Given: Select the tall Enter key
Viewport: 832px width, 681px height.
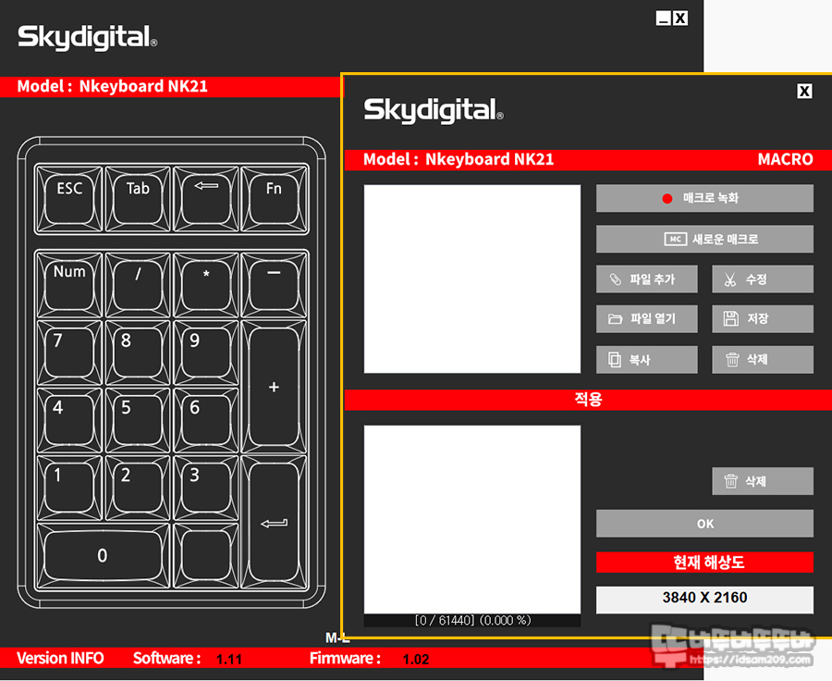Looking at the screenshot, I should pos(274,522).
